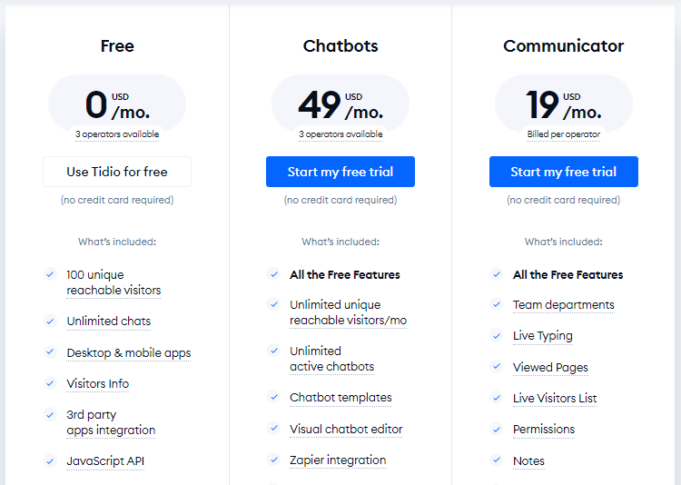Click the Viewed Pages feature link
Image resolution: width=681 pixels, height=485 pixels.
pos(550,368)
